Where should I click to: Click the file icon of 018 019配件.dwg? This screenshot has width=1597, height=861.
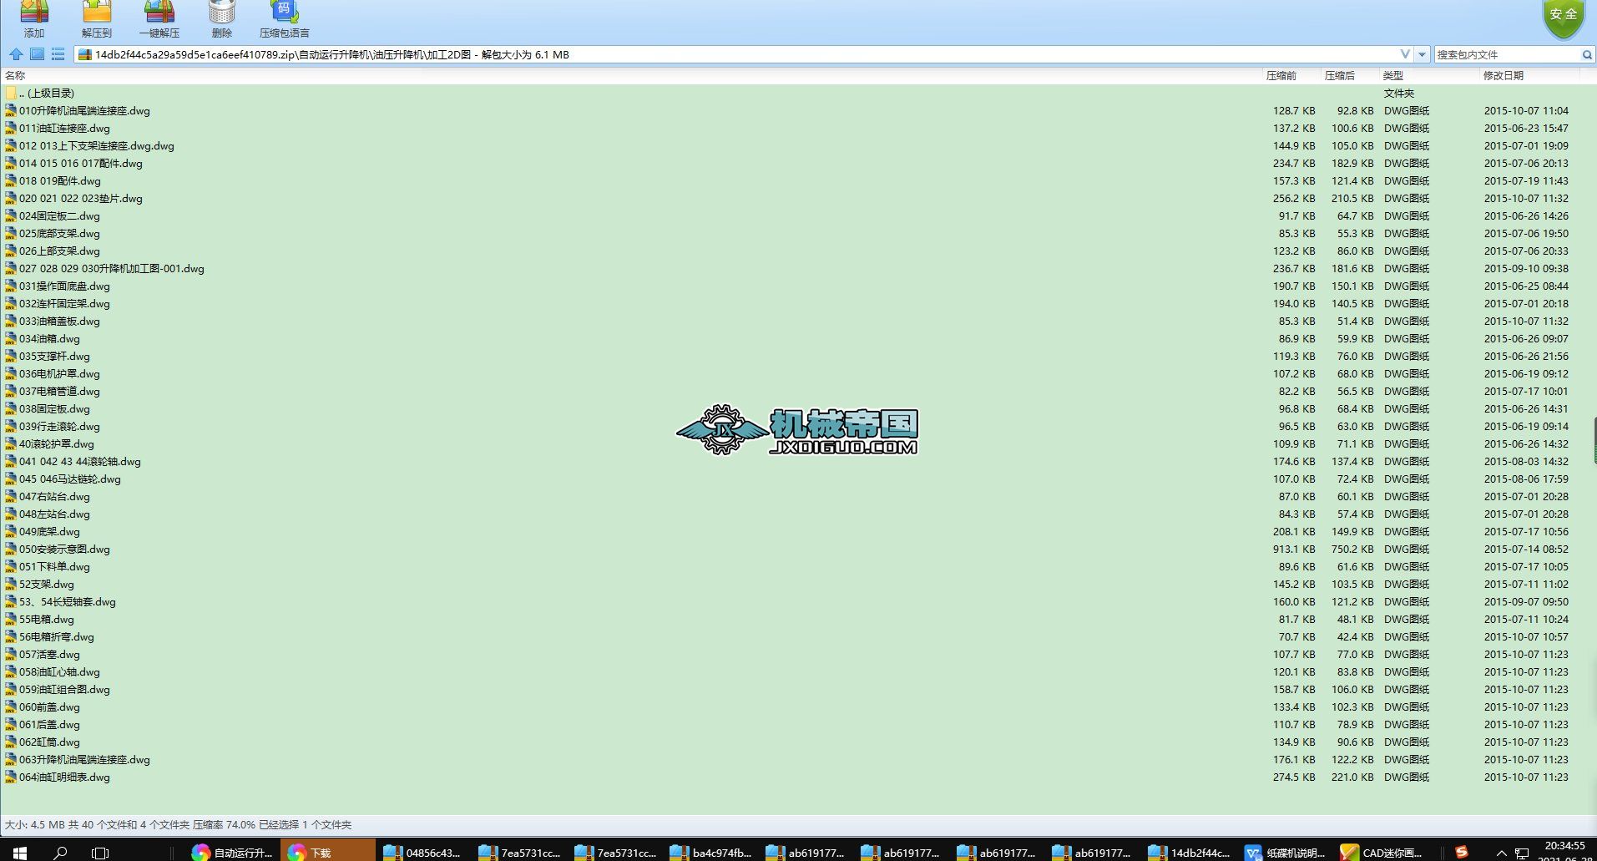[11, 180]
